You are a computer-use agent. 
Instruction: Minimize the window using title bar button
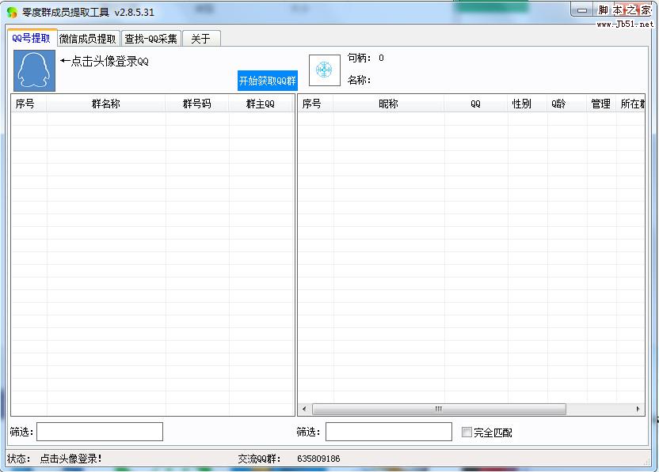pyautogui.click(x=582, y=10)
